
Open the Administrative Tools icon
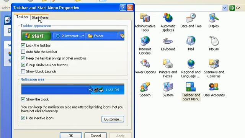pyautogui.click(x=145, y=18)
